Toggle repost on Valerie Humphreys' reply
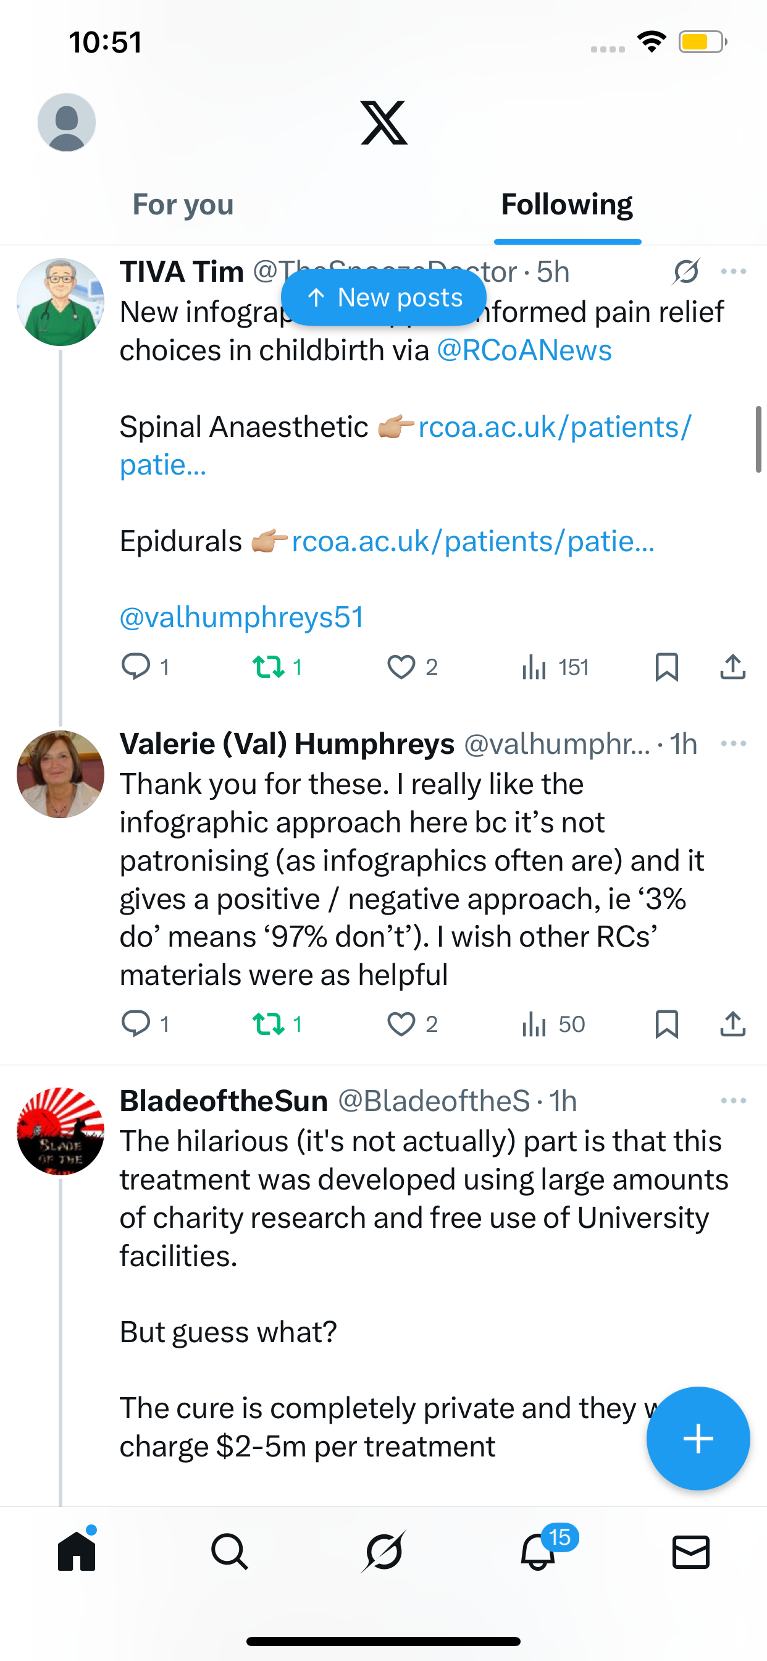Image resolution: width=767 pixels, height=1661 pixels. pyautogui.click(x=268, y=1024)
